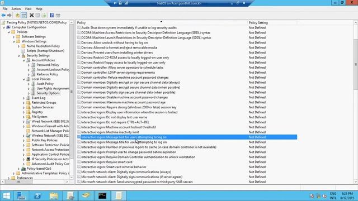The width and height of the screenshot is (358, 201).
Task: Expand the Public Key Policies node
Action: [23, 140]
